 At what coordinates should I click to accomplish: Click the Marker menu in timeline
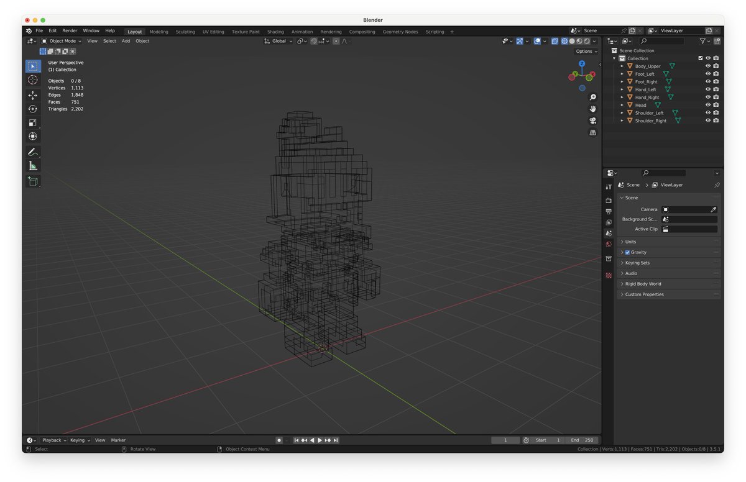point(118,440)
